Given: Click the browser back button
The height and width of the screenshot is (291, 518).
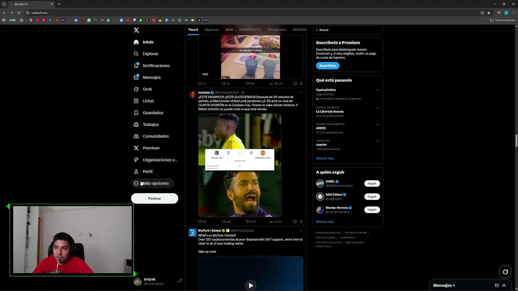Looking at the screenshot, I should coord(4,13).
